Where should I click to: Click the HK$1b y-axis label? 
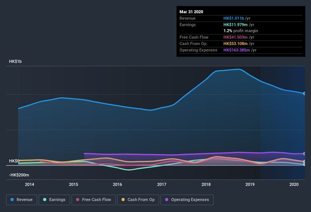click(15, 61)
